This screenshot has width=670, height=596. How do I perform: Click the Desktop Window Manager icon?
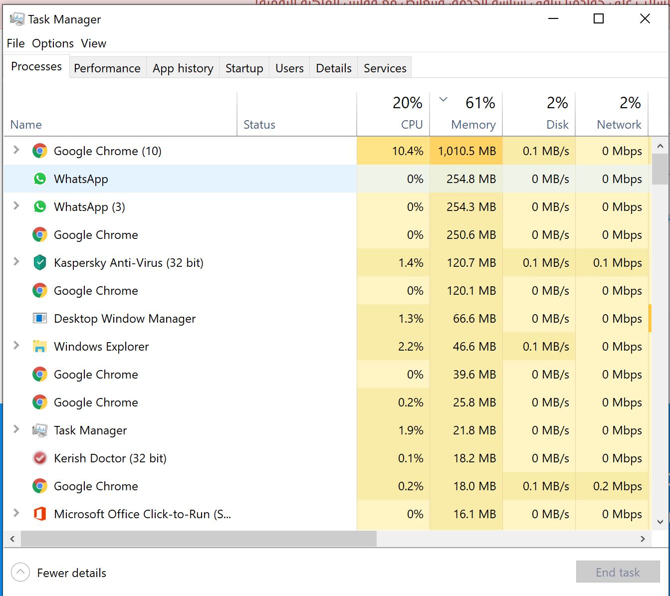click(40, 318)
